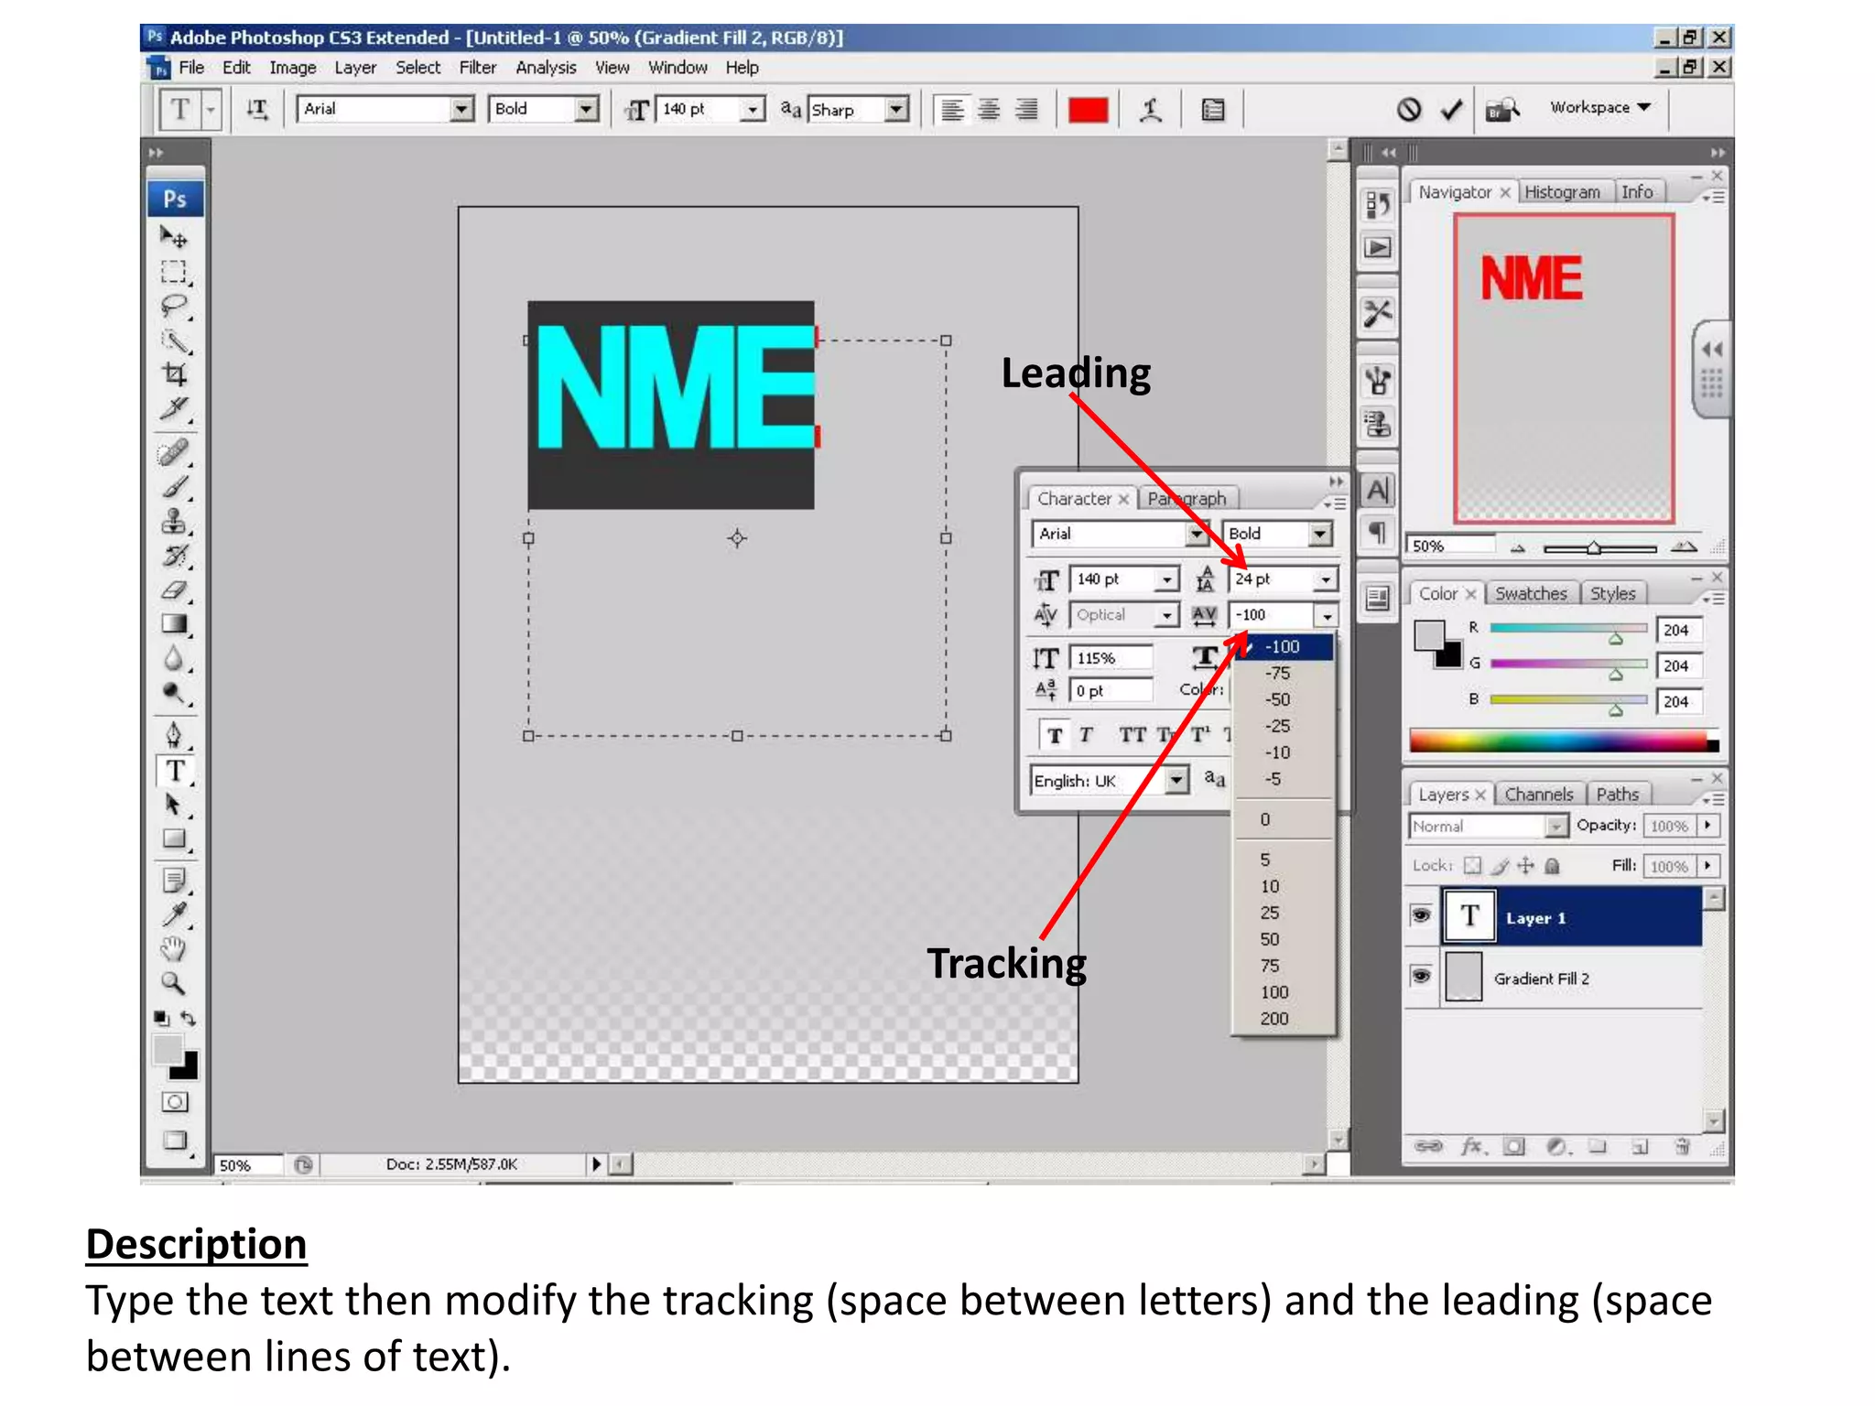Select the Rectangle shape tool
The image size is (1875, 1406).
174,838
